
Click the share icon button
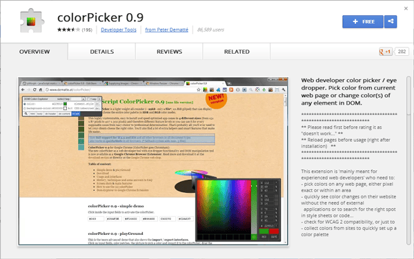tap(391, 21)
